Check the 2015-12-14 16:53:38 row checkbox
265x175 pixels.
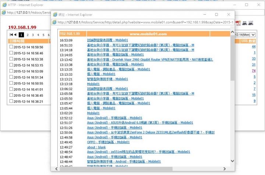click(11, 59)
